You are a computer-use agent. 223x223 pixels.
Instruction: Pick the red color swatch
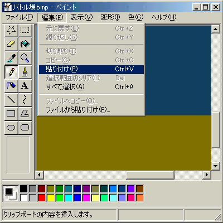point(42,198)
